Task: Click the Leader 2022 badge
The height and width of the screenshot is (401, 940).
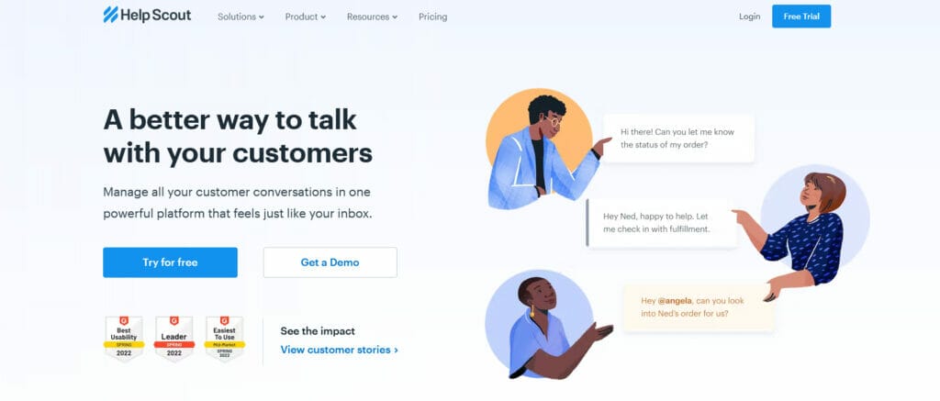Action: 173,339
